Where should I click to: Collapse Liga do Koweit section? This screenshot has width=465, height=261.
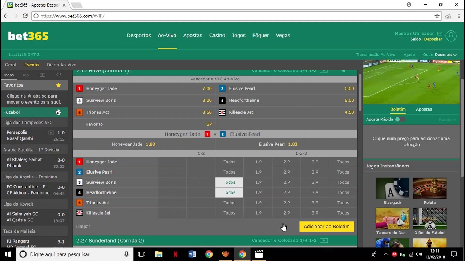34,204
